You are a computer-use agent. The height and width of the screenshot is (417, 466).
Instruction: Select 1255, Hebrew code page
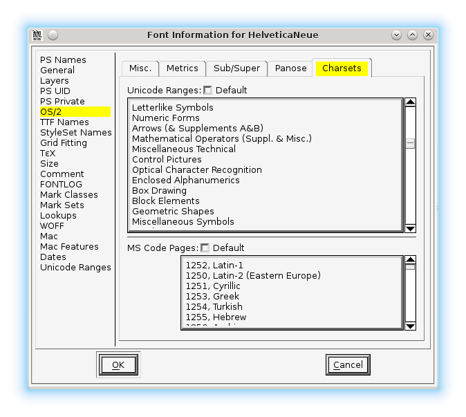(x=216, y=317)
